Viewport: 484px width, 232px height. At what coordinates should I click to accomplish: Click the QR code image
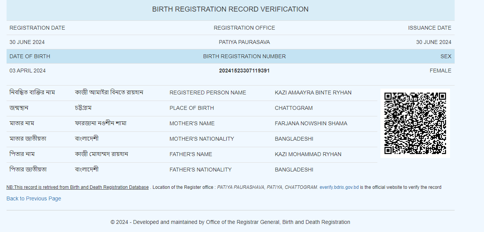[415, 123]
